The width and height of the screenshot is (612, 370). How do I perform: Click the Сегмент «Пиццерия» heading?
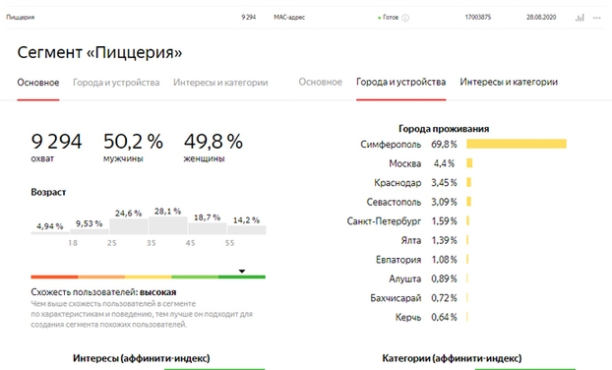pos(99,52)
